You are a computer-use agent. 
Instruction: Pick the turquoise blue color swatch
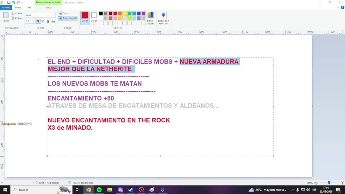click(134, 13)
